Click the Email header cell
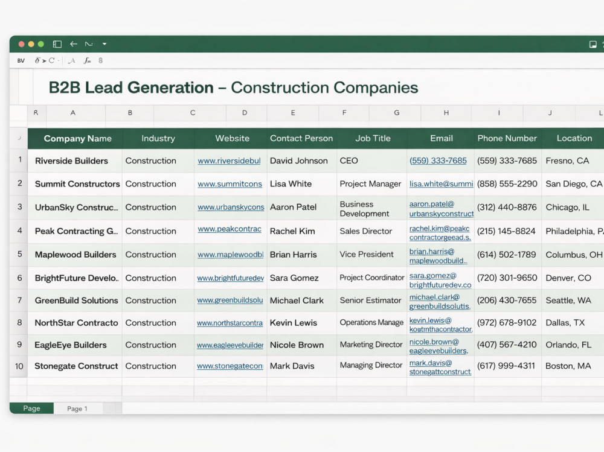The height and width of the screenshot is (452, 604). click(x=441, y=139)
